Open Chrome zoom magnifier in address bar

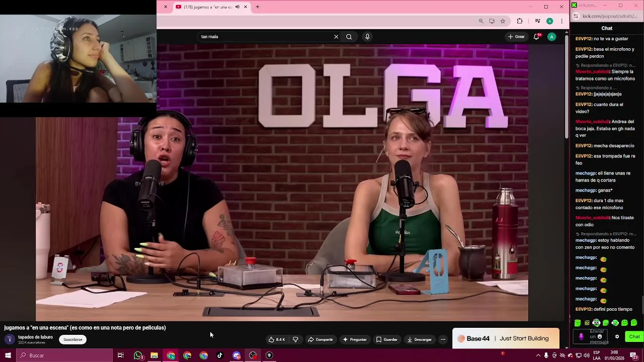481,21
